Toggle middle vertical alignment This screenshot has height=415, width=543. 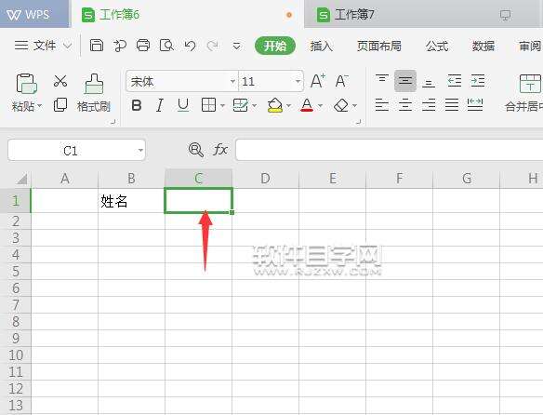(x=405, y=81)
